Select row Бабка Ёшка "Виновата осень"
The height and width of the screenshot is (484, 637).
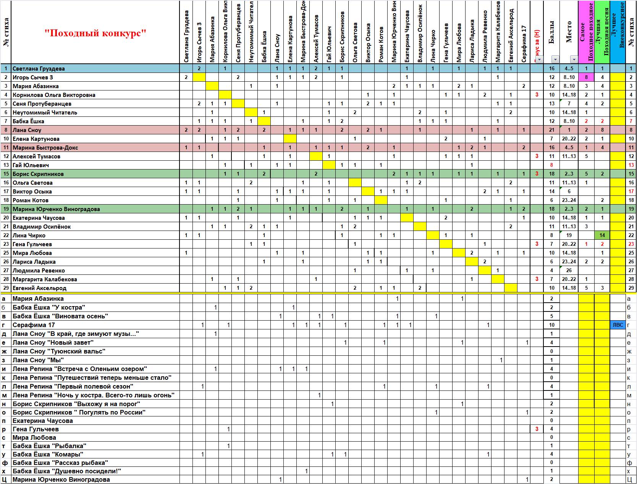pyautogui.click(x=60, y=316)
